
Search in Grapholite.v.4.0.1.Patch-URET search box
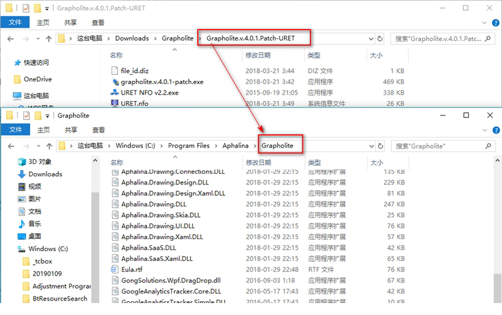coord(442,39)
